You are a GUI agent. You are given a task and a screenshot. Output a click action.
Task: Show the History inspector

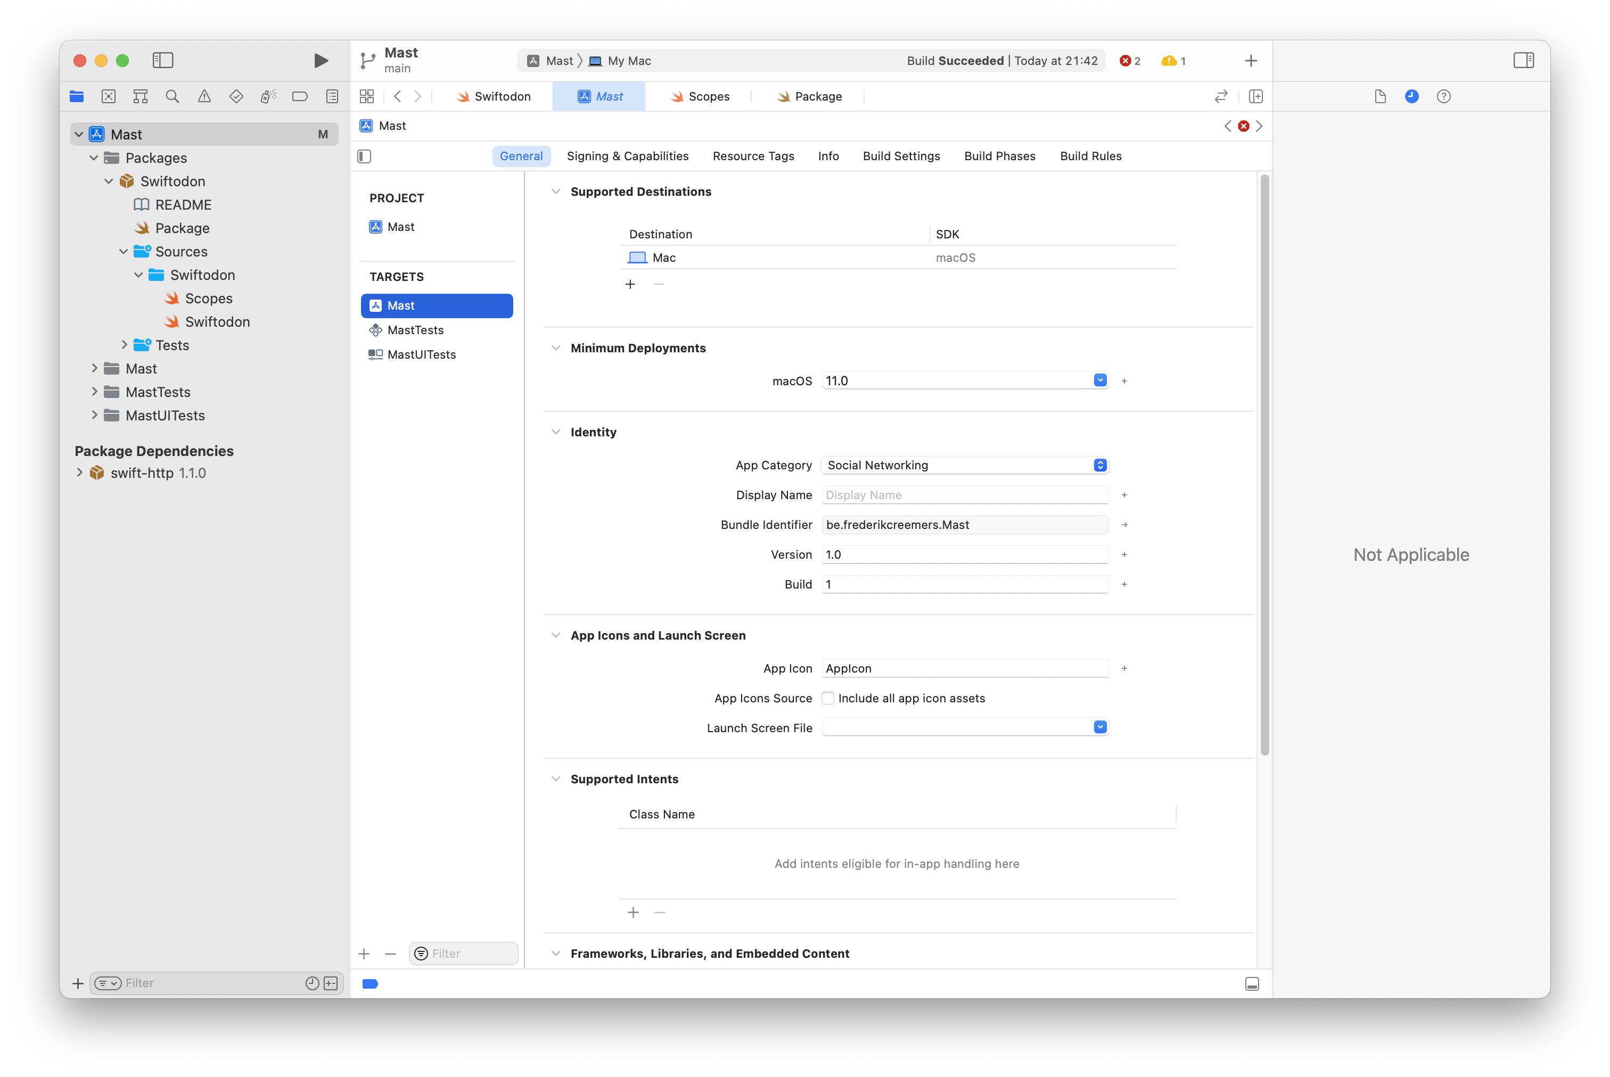pos(1411,96)
